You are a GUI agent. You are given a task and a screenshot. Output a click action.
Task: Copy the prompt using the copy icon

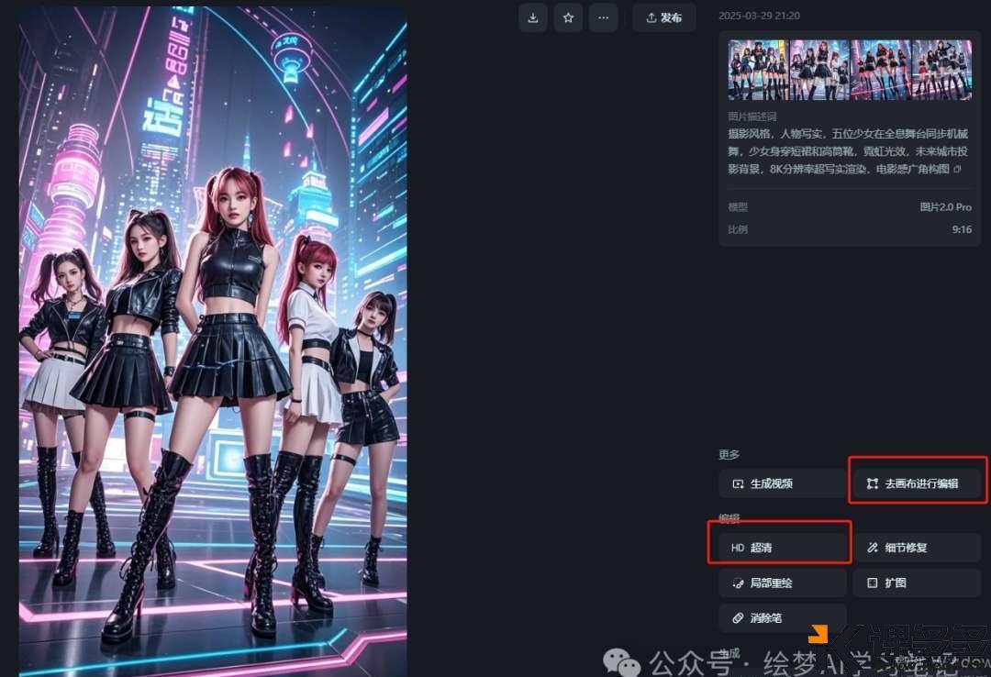click(958, 169)
